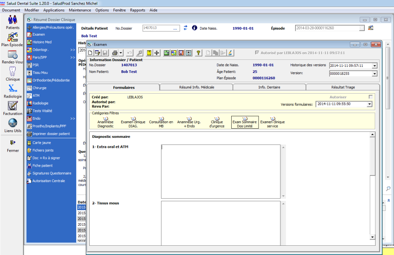The height and width of the screenshot is (255, 394).
Task: Open Orthodontie/Pédodontie in blue panel
Action: coord(49,80)
